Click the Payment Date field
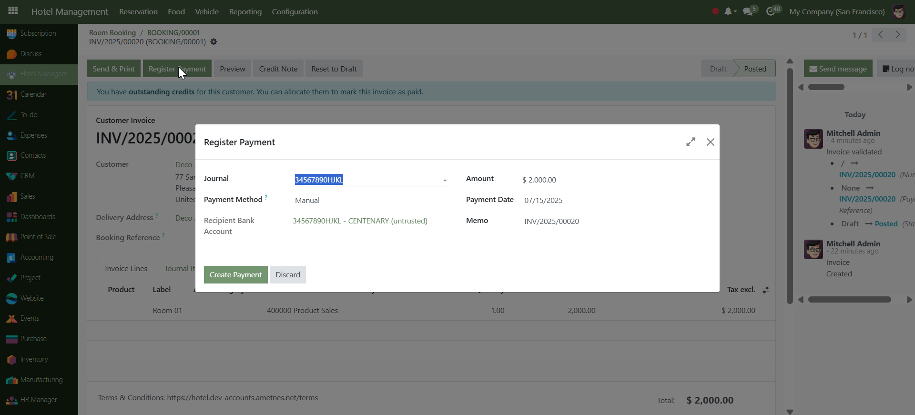Viewport: 915px width, 415px height. tap(616, 201)
